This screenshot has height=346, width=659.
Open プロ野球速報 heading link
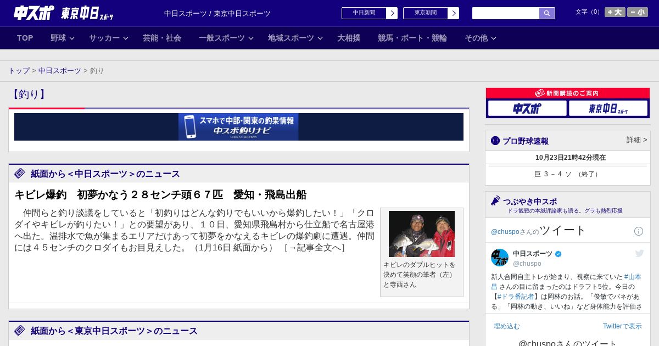point(526,141)
